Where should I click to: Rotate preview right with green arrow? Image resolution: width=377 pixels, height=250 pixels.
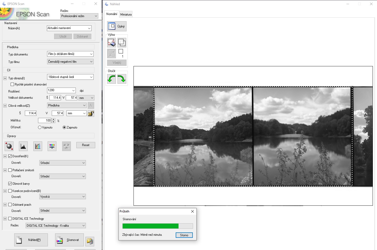click(122, 79)
